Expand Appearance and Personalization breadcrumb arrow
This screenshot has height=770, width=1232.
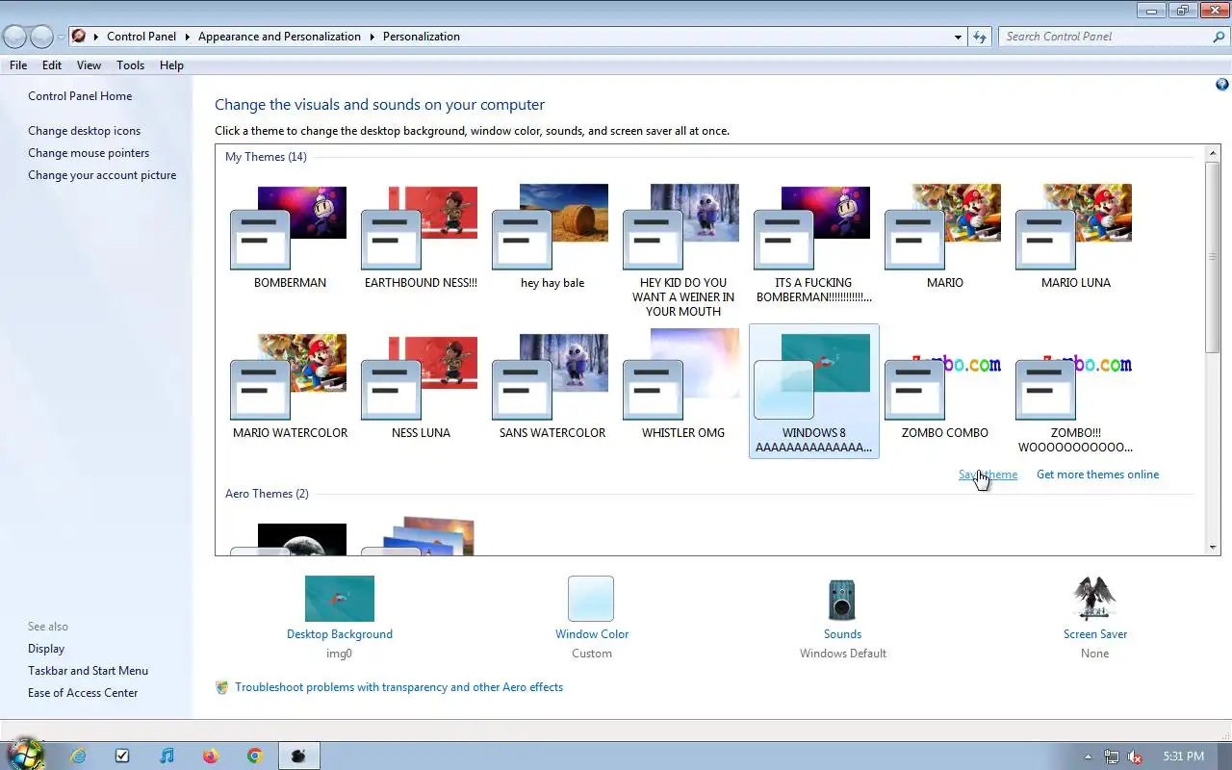coord(372,37)
